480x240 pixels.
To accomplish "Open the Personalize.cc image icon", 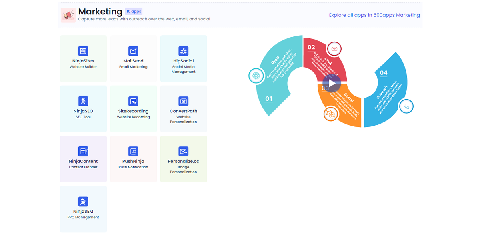I will [183, 151].
